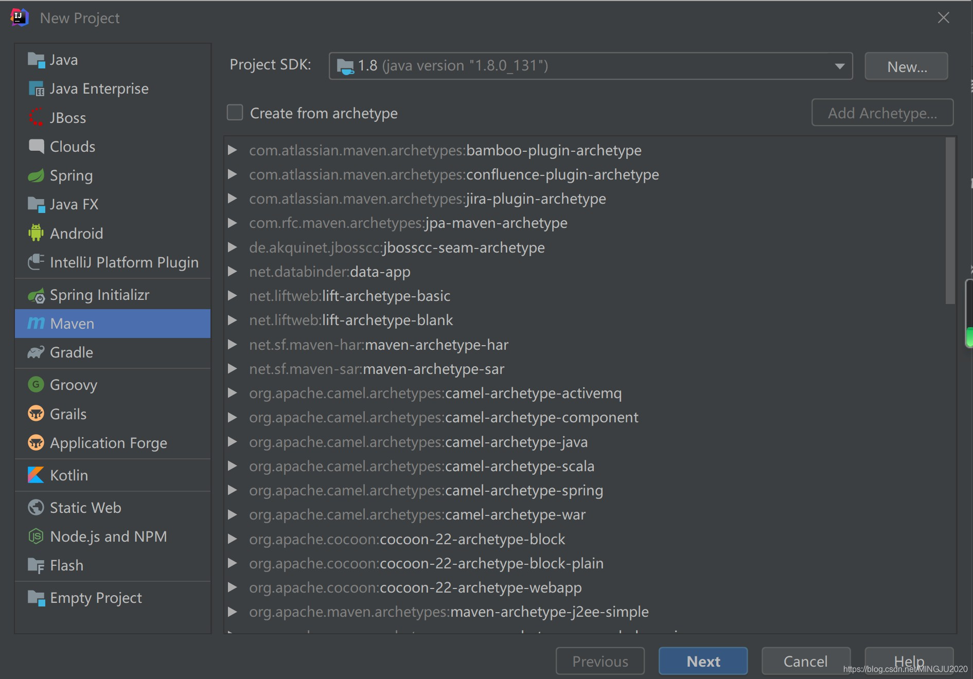Expand jira-plugin-archetype node
973x679 pixels.
[x=233, y=199]
